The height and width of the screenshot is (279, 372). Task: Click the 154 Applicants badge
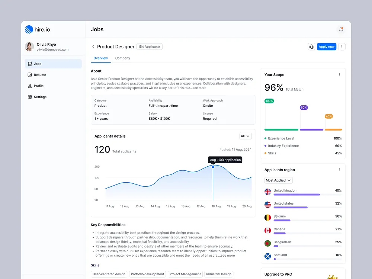[x=149, y=46]
